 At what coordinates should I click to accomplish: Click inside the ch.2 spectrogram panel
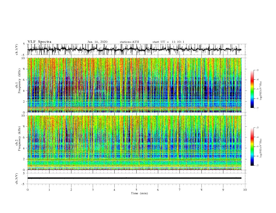pos(134,143)
